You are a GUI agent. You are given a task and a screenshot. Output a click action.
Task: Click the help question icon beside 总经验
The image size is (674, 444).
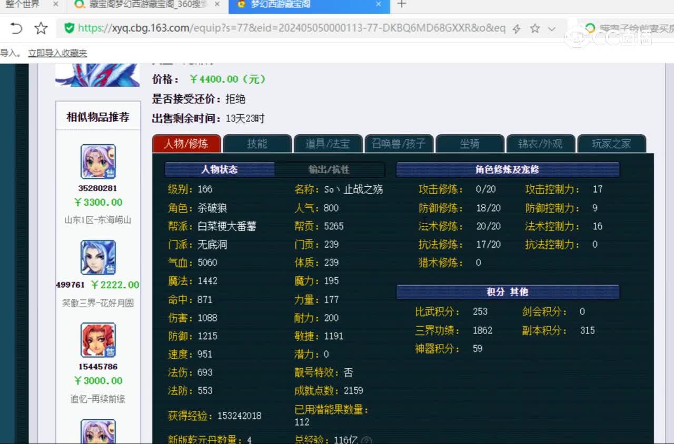(x=367, y=440)
